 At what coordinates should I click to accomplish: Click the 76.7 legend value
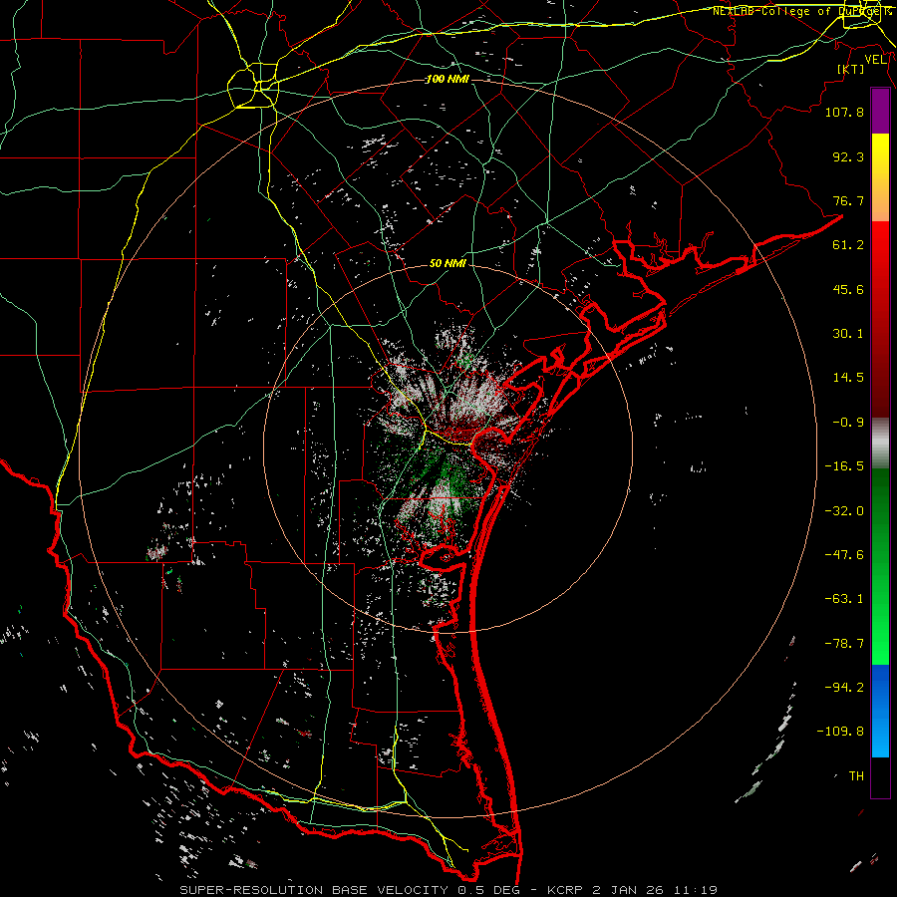click(848, 200)
